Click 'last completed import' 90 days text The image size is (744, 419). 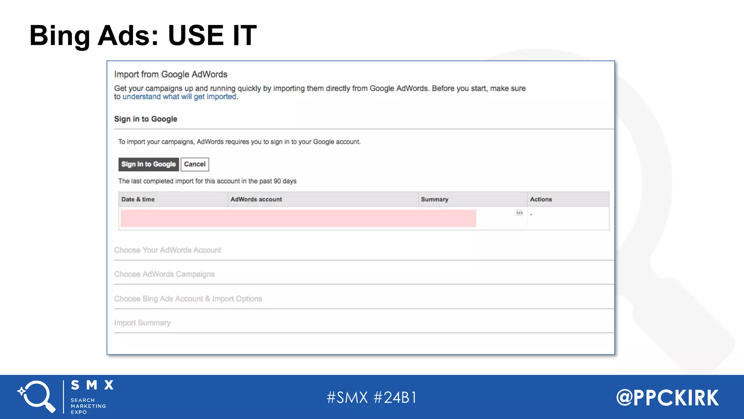coord(207,181)
